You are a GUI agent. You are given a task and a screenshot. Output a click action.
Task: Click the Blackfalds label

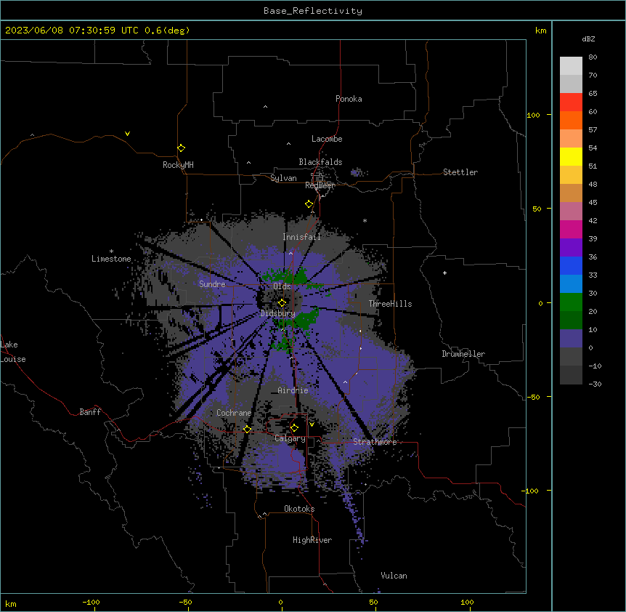320,162
